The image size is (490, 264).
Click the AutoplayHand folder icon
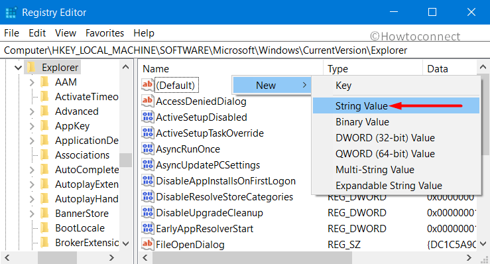click(x=44, y=199)
